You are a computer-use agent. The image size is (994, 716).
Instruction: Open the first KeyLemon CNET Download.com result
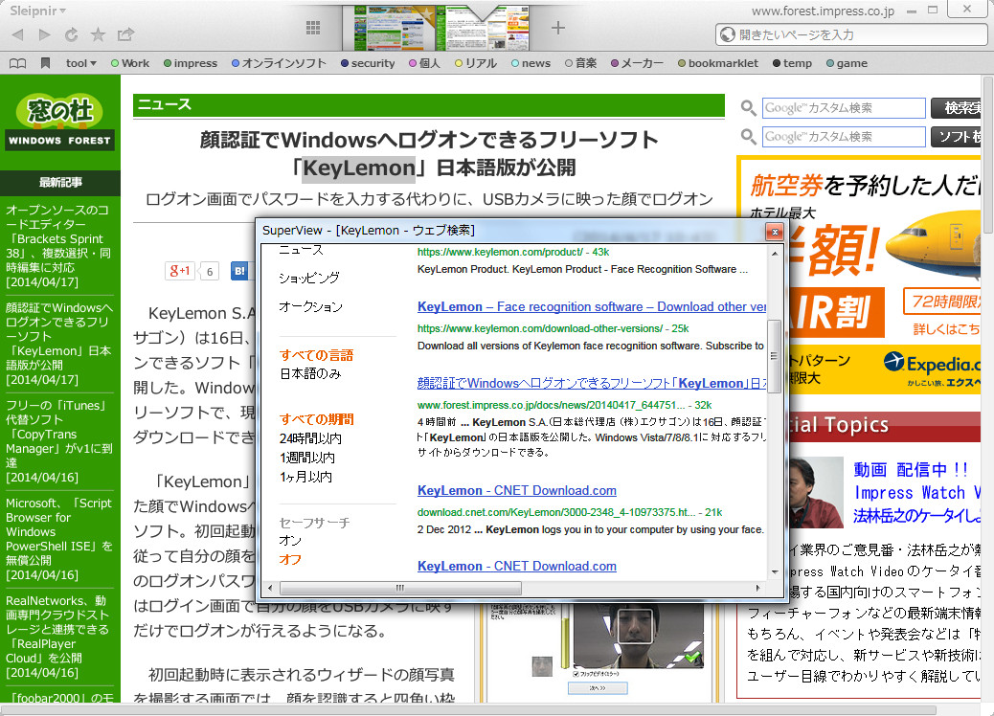pyautogui.click(x=517, y=490)
